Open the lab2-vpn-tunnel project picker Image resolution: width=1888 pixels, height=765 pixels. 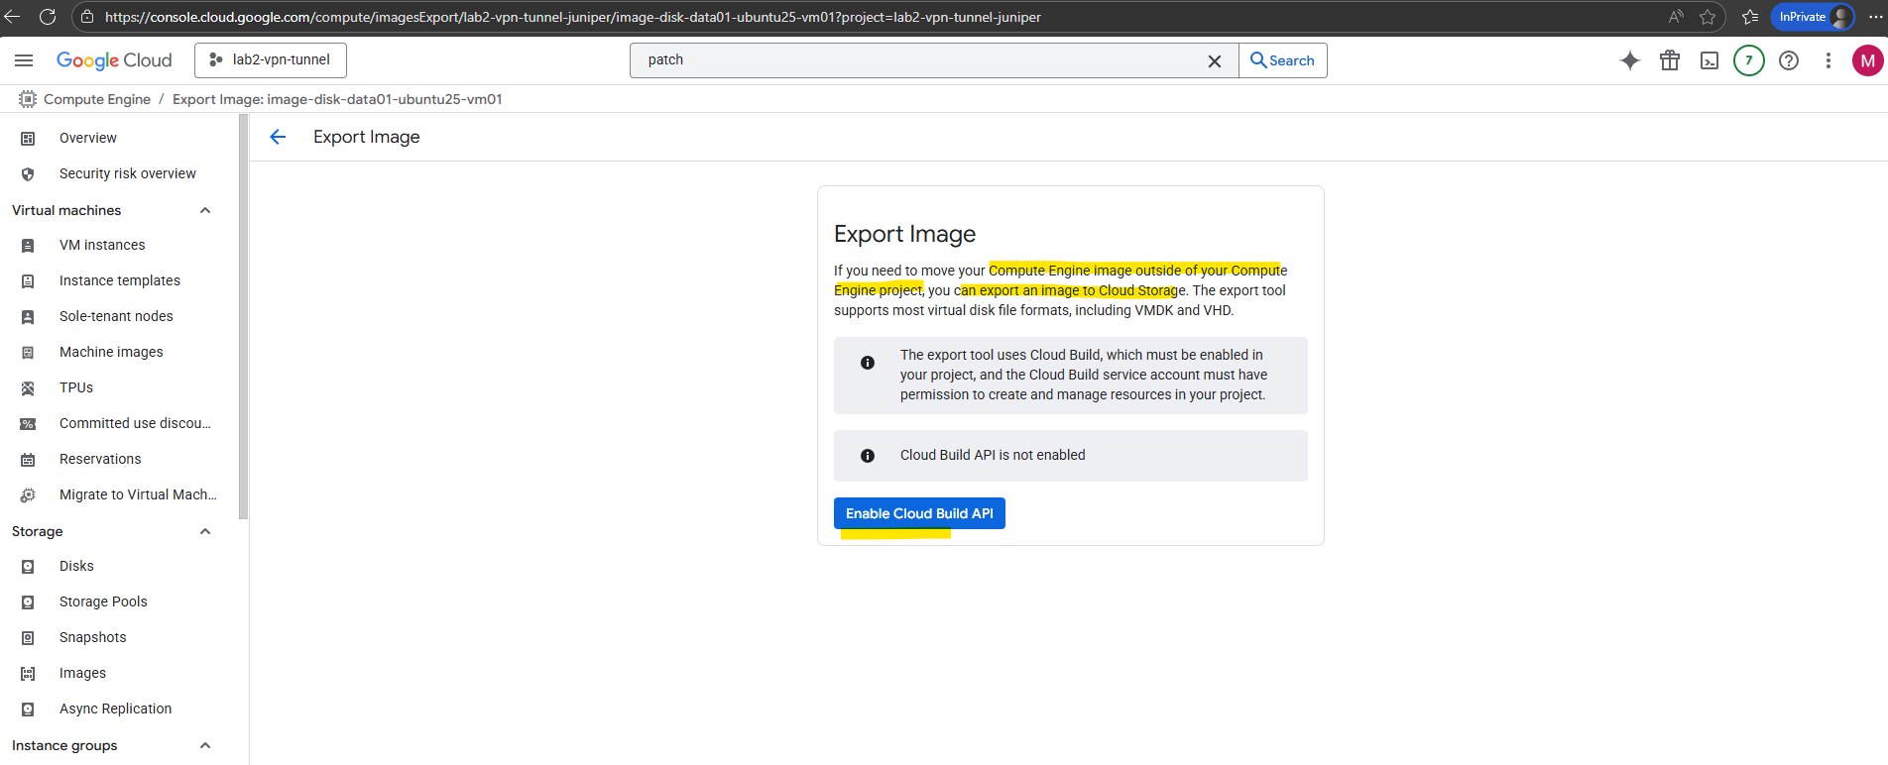(271, 60)
